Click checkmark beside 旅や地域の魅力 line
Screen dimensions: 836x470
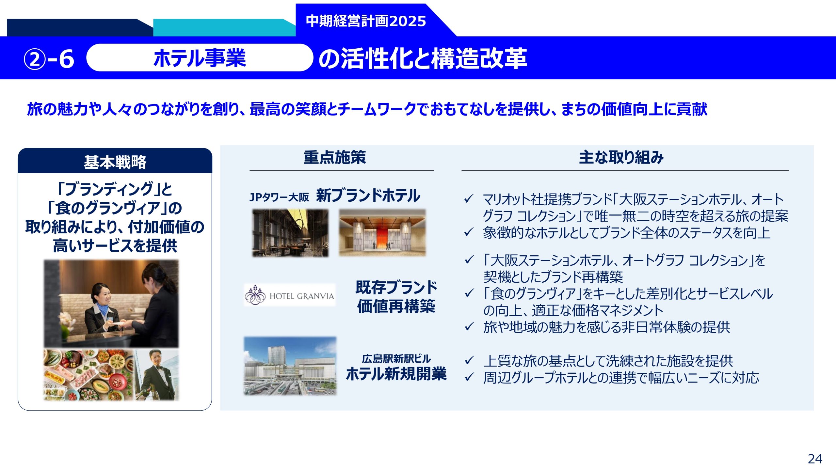(x=469, y=327)
